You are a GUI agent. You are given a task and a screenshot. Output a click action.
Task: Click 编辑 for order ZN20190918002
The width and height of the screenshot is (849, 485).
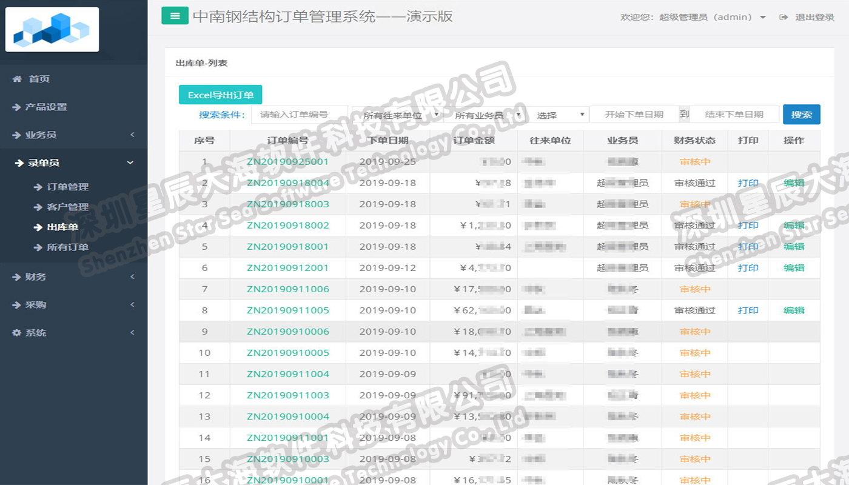[794, 226]
